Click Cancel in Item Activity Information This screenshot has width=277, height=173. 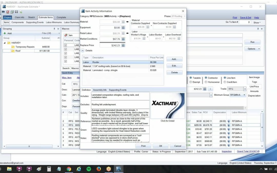(177, 146)
